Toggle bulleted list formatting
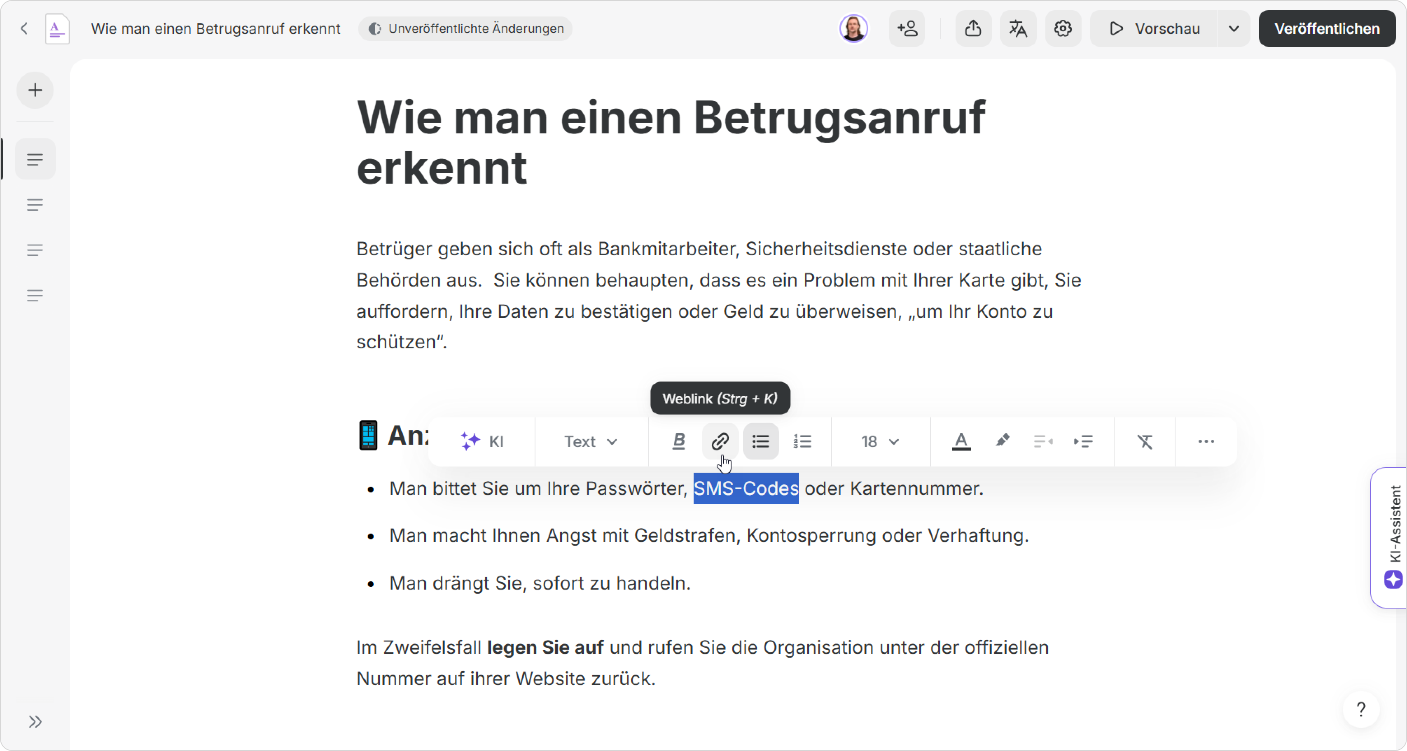 coord(761,441)
